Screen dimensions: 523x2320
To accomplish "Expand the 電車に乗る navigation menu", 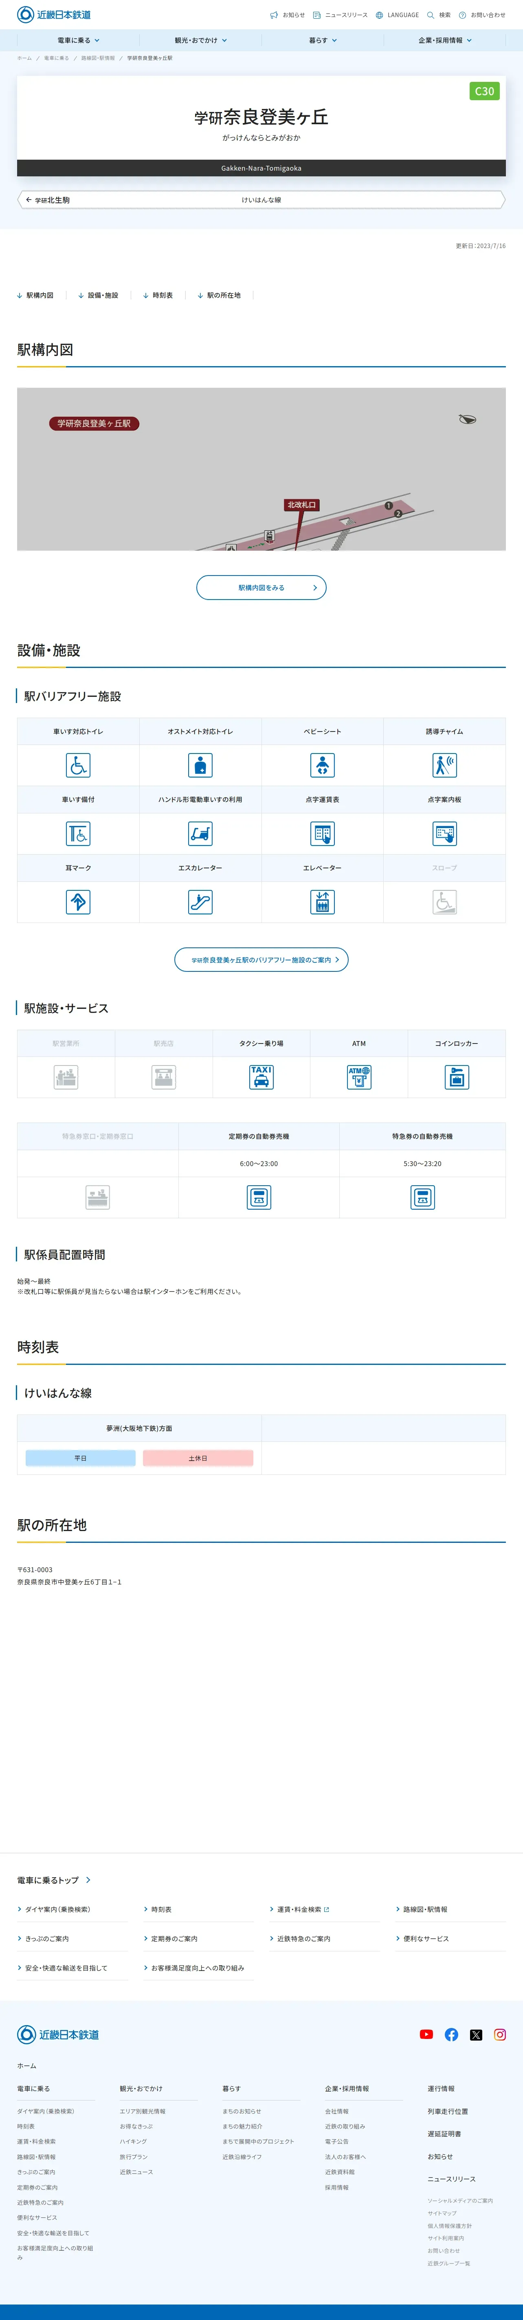I will pyautogui.click(x=78, y=41).
